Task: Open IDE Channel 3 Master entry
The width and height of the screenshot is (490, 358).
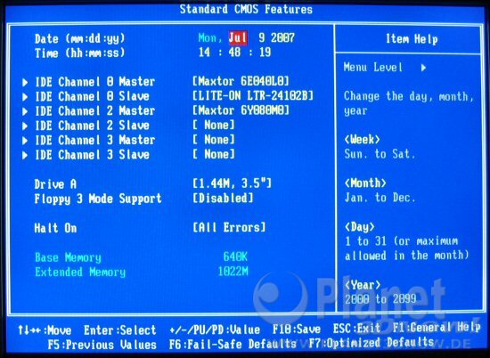Action: click(95, 140)
